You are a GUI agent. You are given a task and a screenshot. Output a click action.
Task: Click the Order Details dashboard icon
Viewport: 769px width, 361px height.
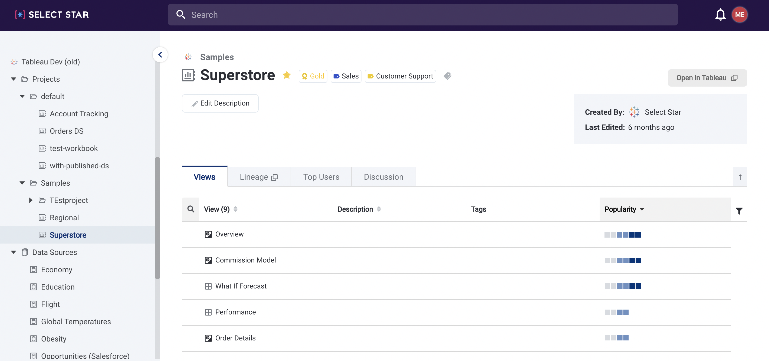click(x=208, y=338)
